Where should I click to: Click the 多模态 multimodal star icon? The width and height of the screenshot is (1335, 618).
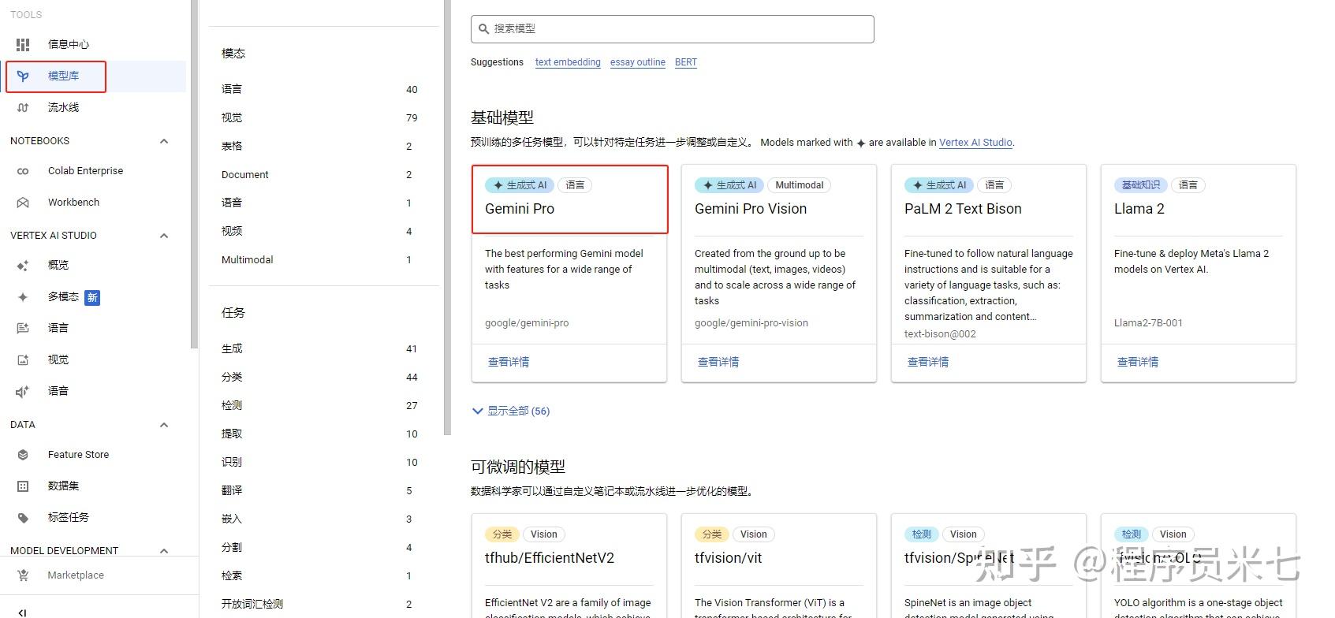pyautogui.click(x=23, y=297)
